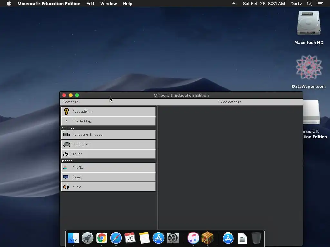Open Calendar from the Dock
Viewport: 330px width, 247px height.
[130, 238]
